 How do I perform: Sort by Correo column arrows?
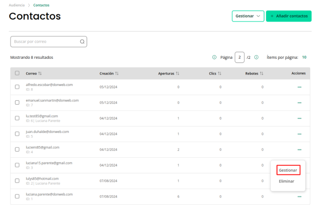(x=40, y=73)
